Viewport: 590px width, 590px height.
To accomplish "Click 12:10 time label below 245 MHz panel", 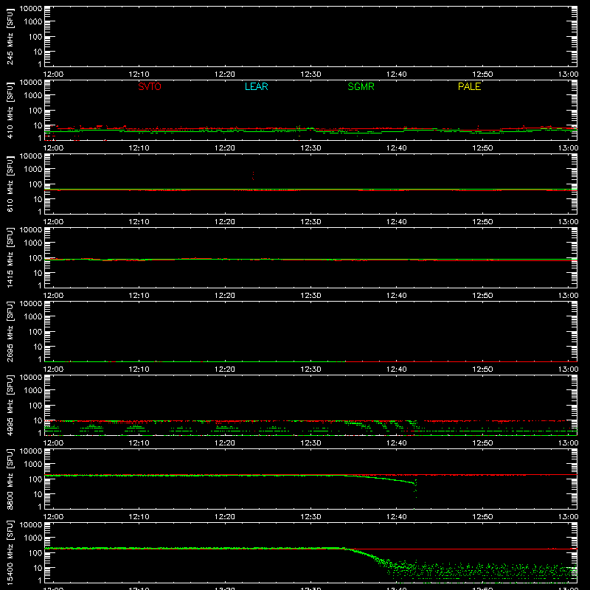I will (139, 74).
